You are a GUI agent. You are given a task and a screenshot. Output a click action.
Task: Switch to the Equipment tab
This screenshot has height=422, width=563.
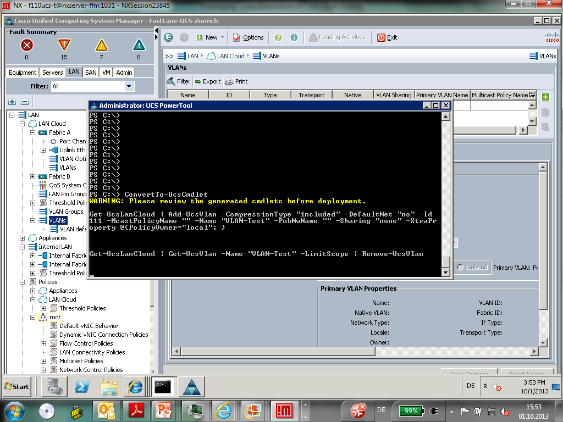click(x=23, y=73)
